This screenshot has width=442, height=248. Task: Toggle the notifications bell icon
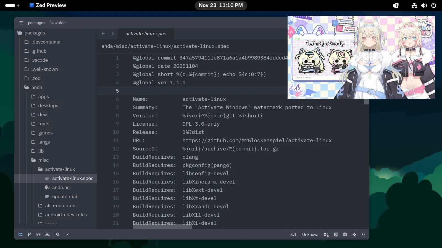pyautogui.click(x=363, y=234)
